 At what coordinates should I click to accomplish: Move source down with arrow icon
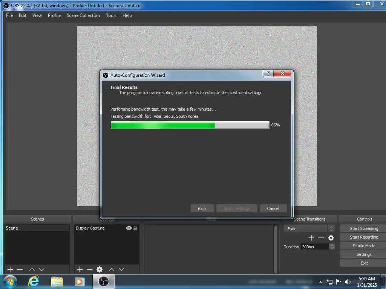click(x=121, y=269)
